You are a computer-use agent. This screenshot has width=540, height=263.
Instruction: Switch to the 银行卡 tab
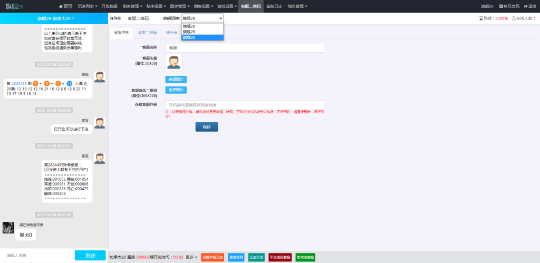tap(171, 33)
